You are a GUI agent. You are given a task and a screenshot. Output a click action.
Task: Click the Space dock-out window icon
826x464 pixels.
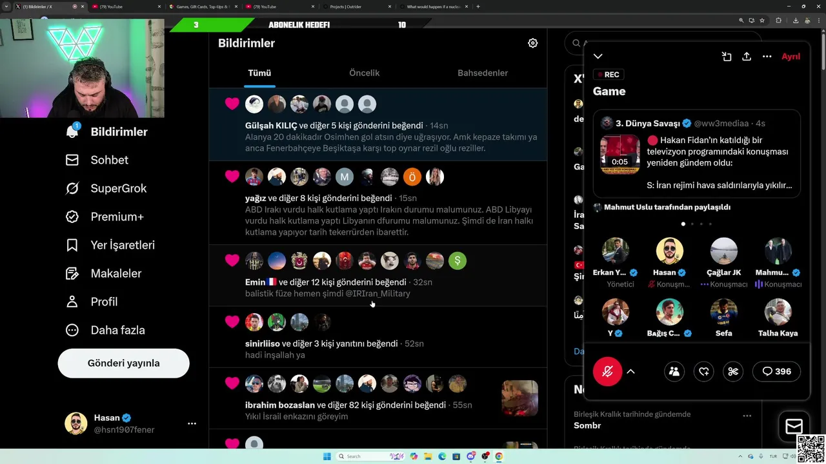[x=727, y=57]
